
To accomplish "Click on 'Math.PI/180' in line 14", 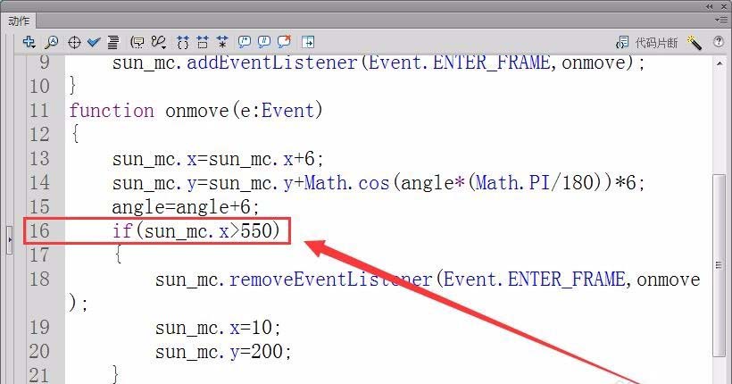I will pos(535,183).
